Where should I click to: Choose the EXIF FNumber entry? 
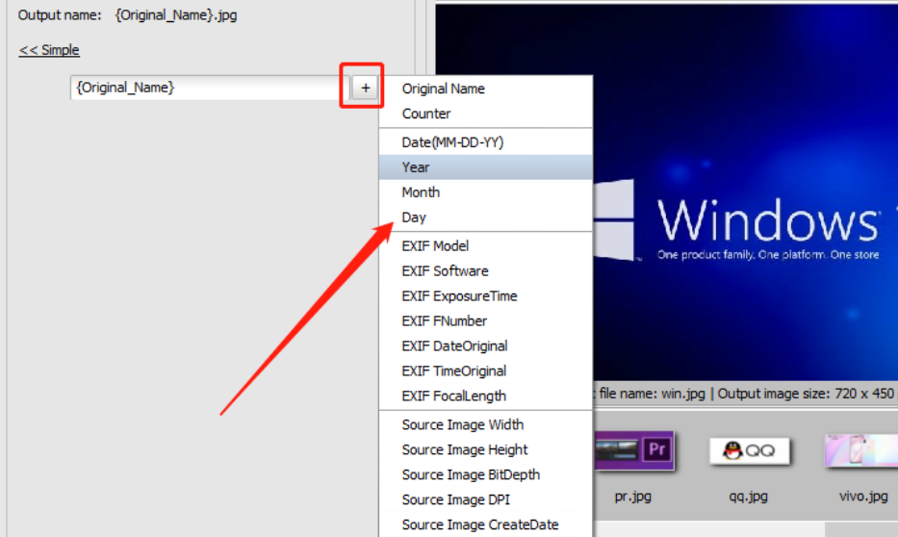point(486,321)
